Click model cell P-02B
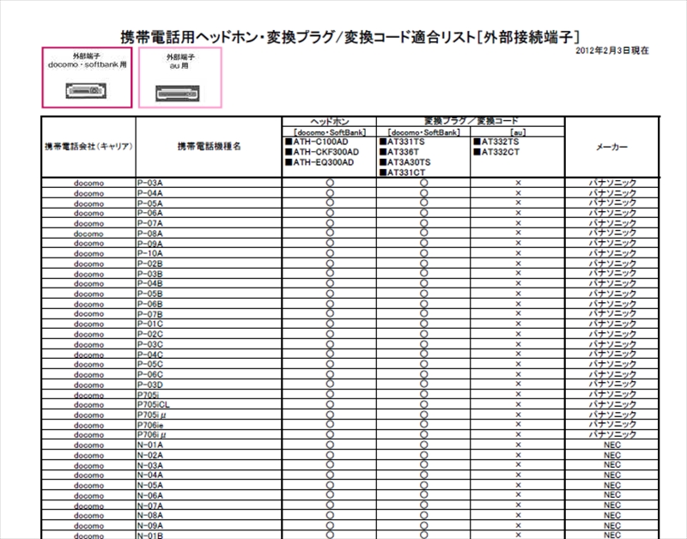This screenshot has width=687, height=539. (x=209, y=263)
